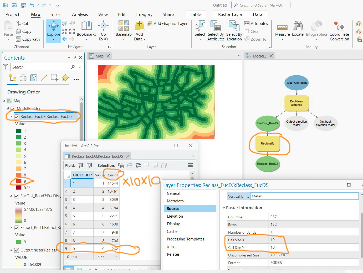Uncheck visibility of Reclass_EucD3:Reclass_EucD5 layer
363x273 pixels.
[x=17, y=117]
